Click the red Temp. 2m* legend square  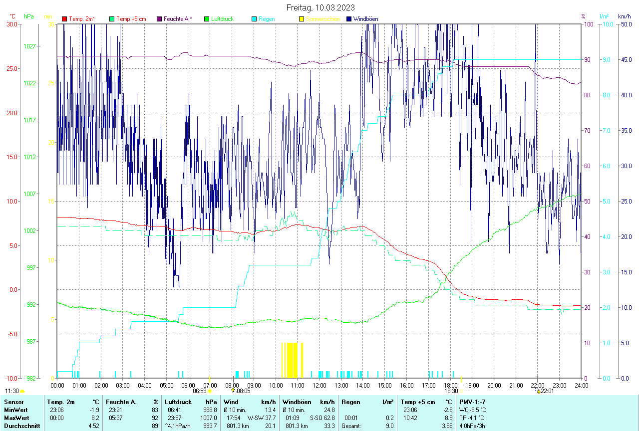[64, 19]
